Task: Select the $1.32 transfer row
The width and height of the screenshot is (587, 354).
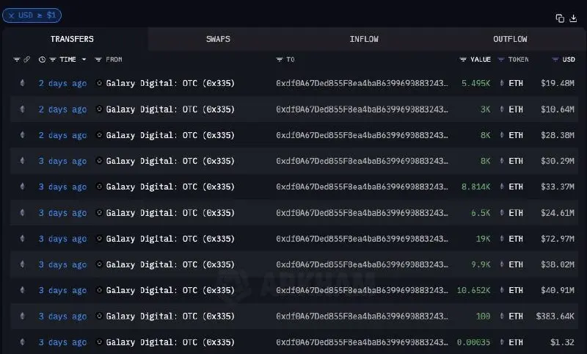Action: pyautogui.click(x=294, y=342)
